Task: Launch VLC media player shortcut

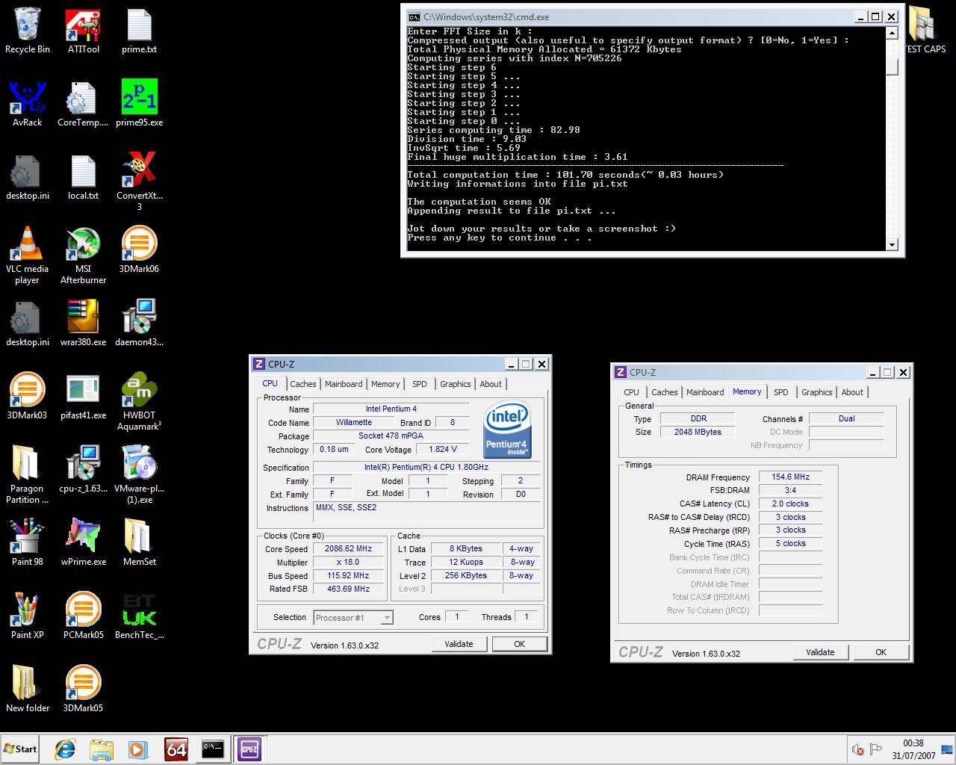Action: pyautogui.click(x=28, y=255)
